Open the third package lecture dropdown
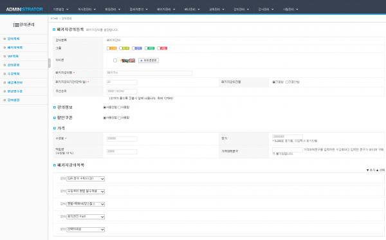 [x=86, y=204]
